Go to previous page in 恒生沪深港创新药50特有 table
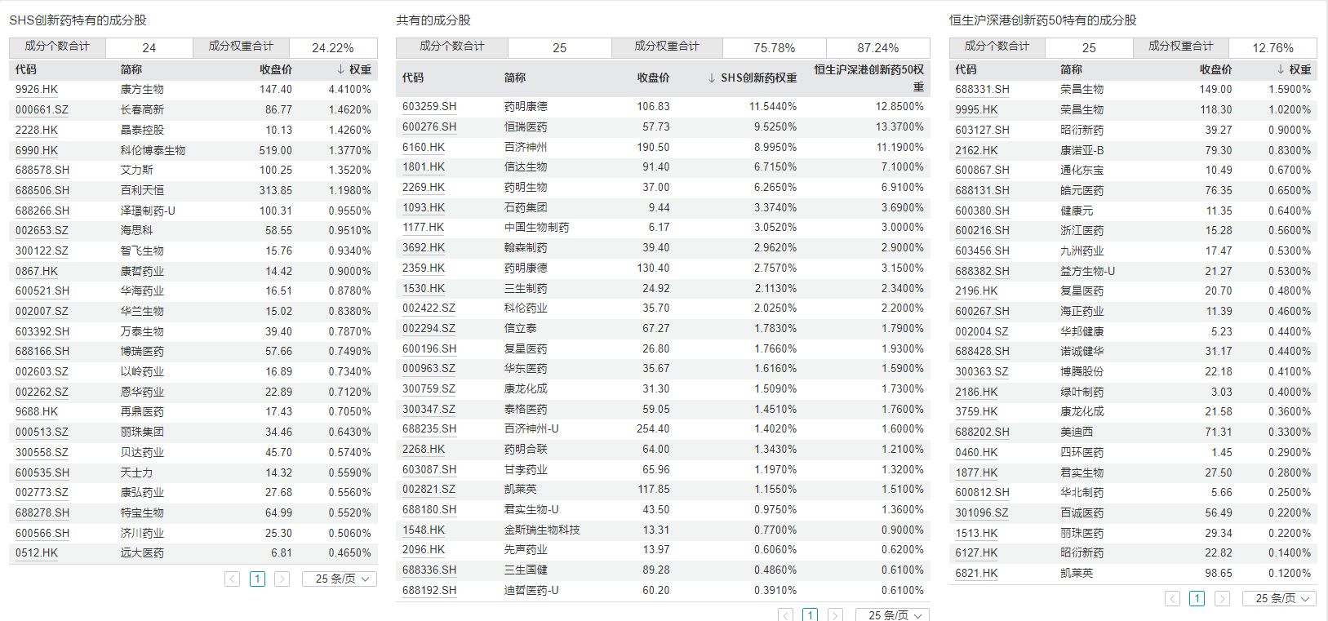This screenshot has width=1328, height=621. point(1172,598)
